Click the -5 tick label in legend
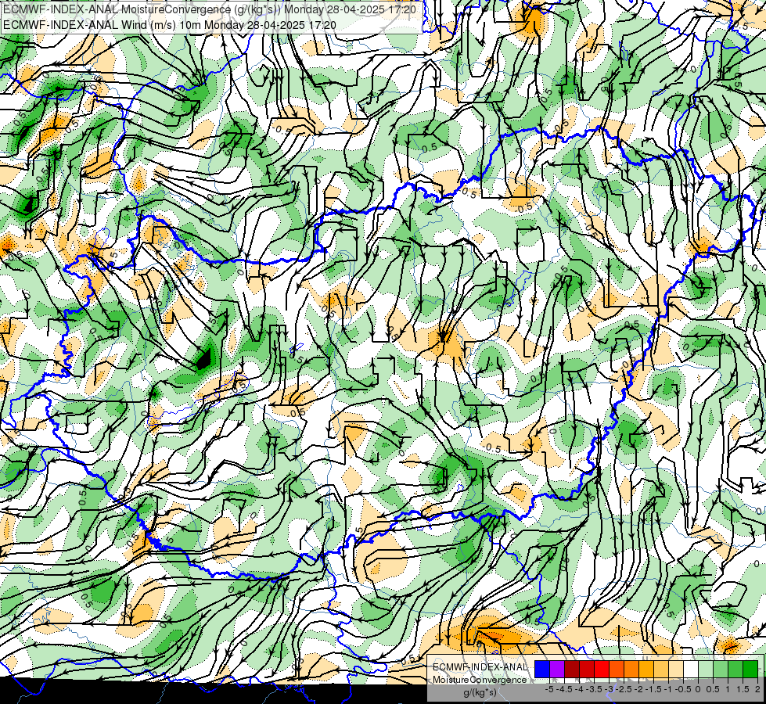 [x=549, y=689]
